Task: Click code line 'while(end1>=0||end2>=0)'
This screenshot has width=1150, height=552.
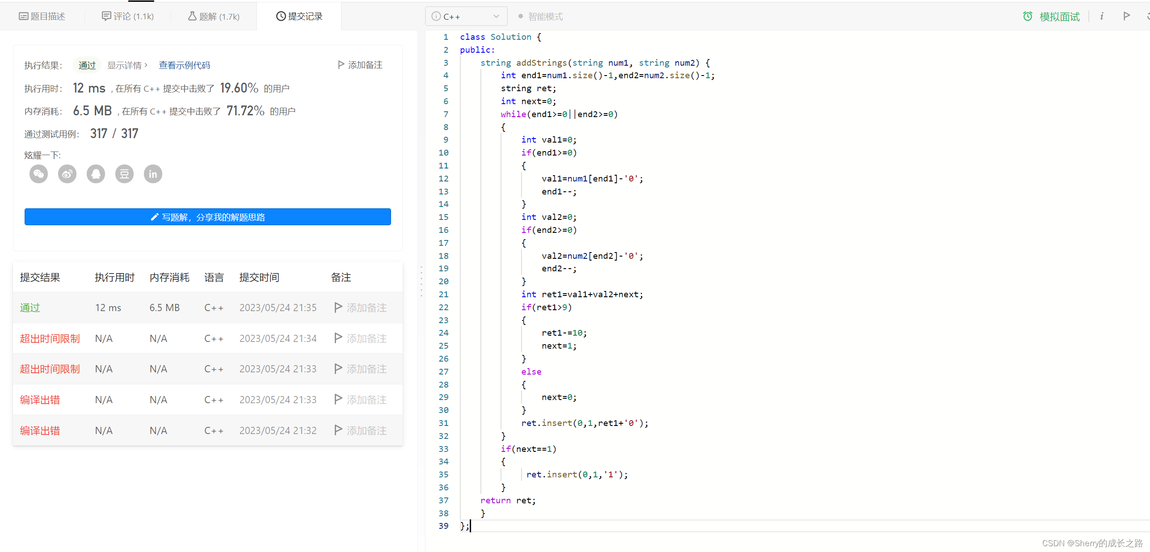Action: pyautogui.click(x=559, y=114)
